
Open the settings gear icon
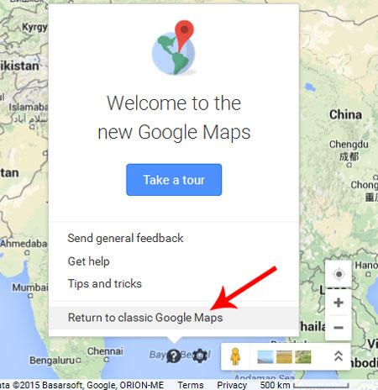pos(200,356)
